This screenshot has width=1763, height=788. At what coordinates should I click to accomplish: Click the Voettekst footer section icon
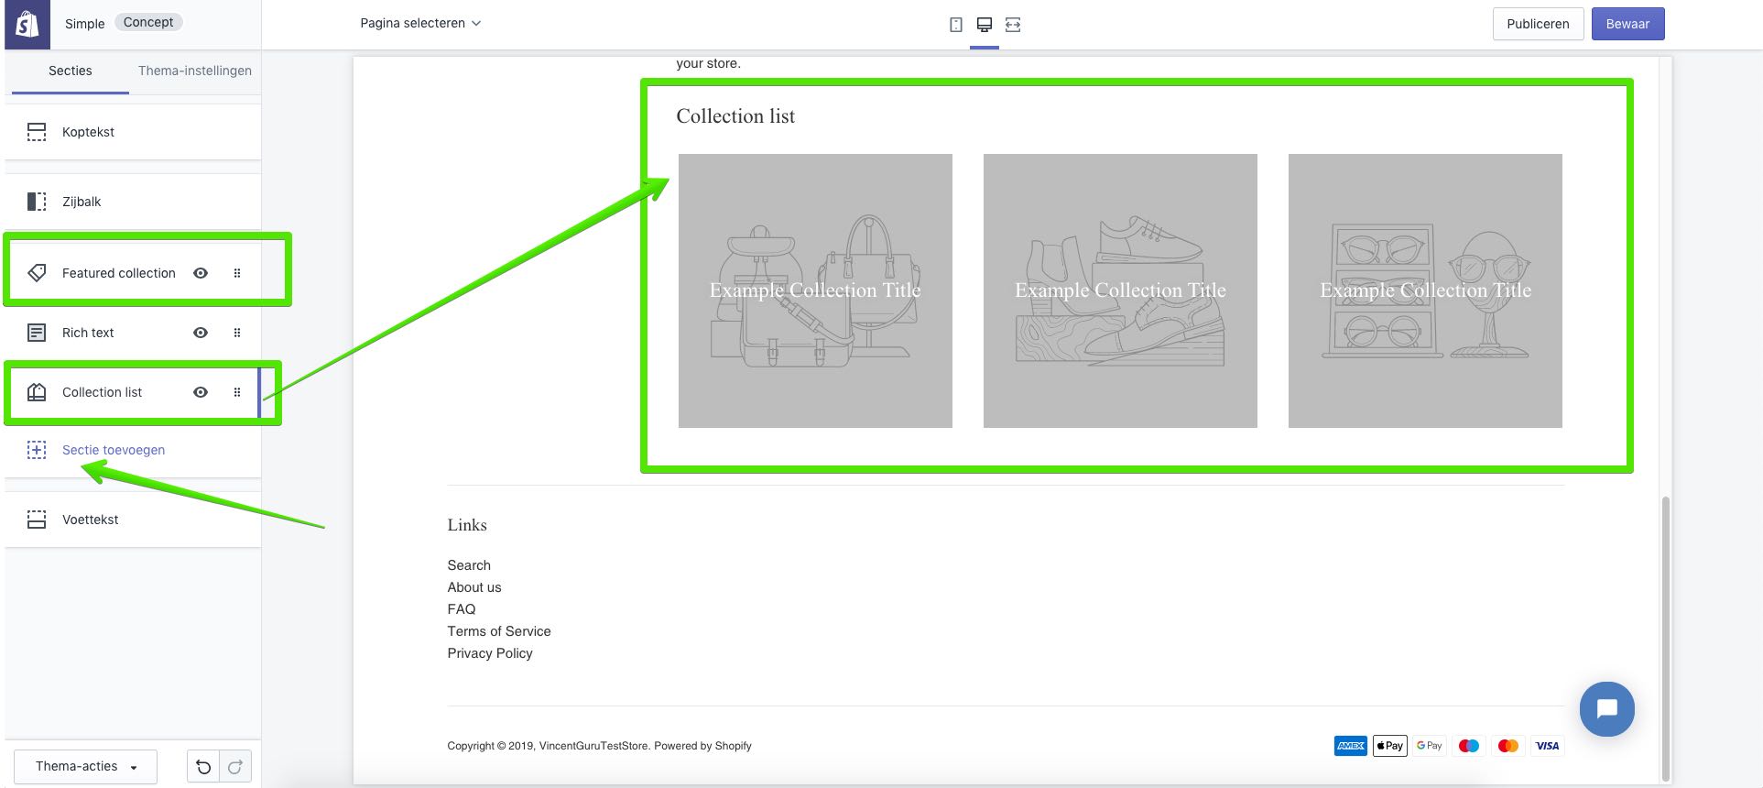point(37,520)
